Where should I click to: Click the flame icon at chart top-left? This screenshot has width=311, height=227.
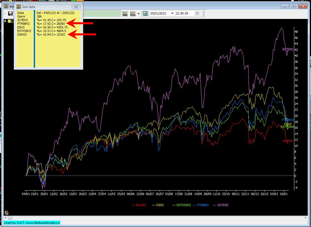(5, 21)
